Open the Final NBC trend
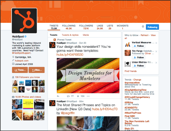Viewport: 171px width, 131px height. (x=130, y=116)
